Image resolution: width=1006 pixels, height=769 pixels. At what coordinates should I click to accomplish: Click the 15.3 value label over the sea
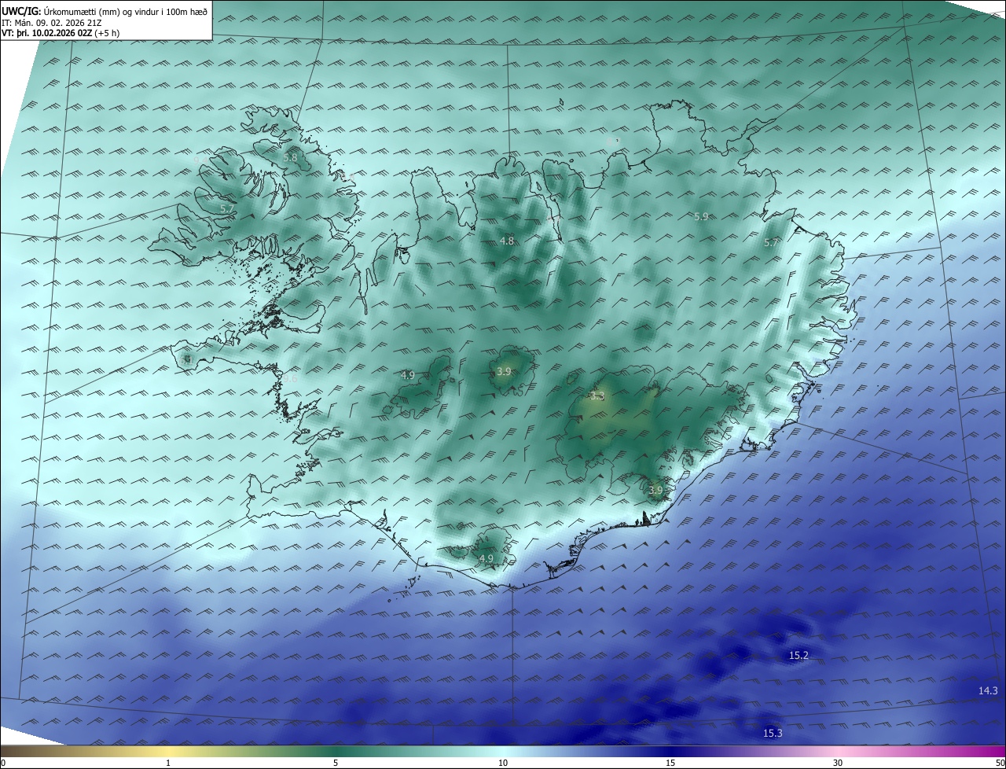coord(773,733)
